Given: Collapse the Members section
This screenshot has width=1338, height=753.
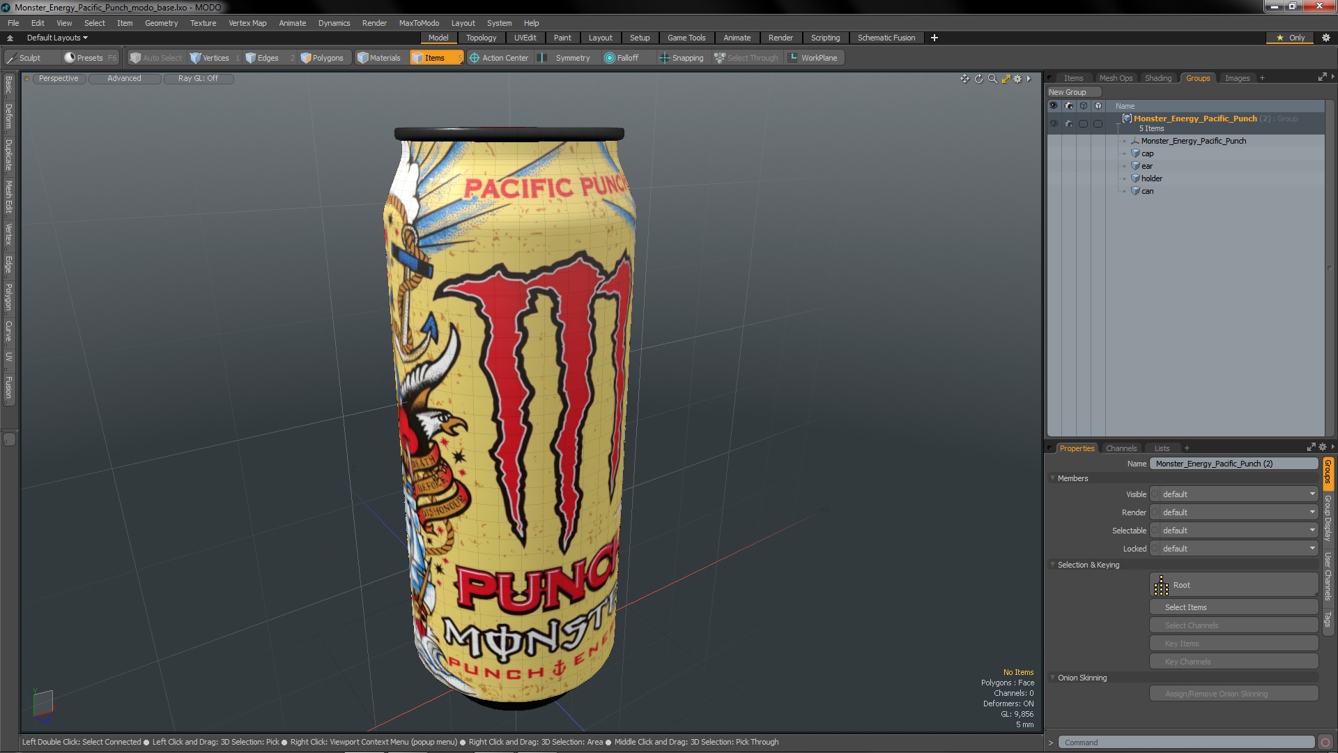Looking at the screenshot, I should [1053, 478].
